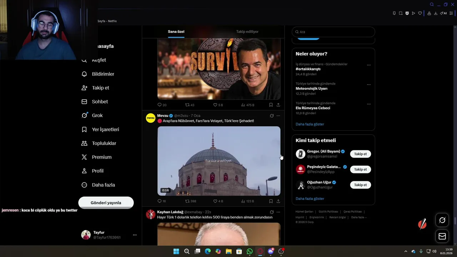Switch to the Sana özel tab

(x=176, y=32)
